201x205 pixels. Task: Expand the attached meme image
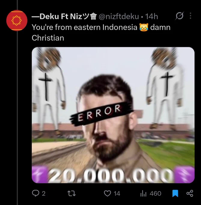(113, 115)
